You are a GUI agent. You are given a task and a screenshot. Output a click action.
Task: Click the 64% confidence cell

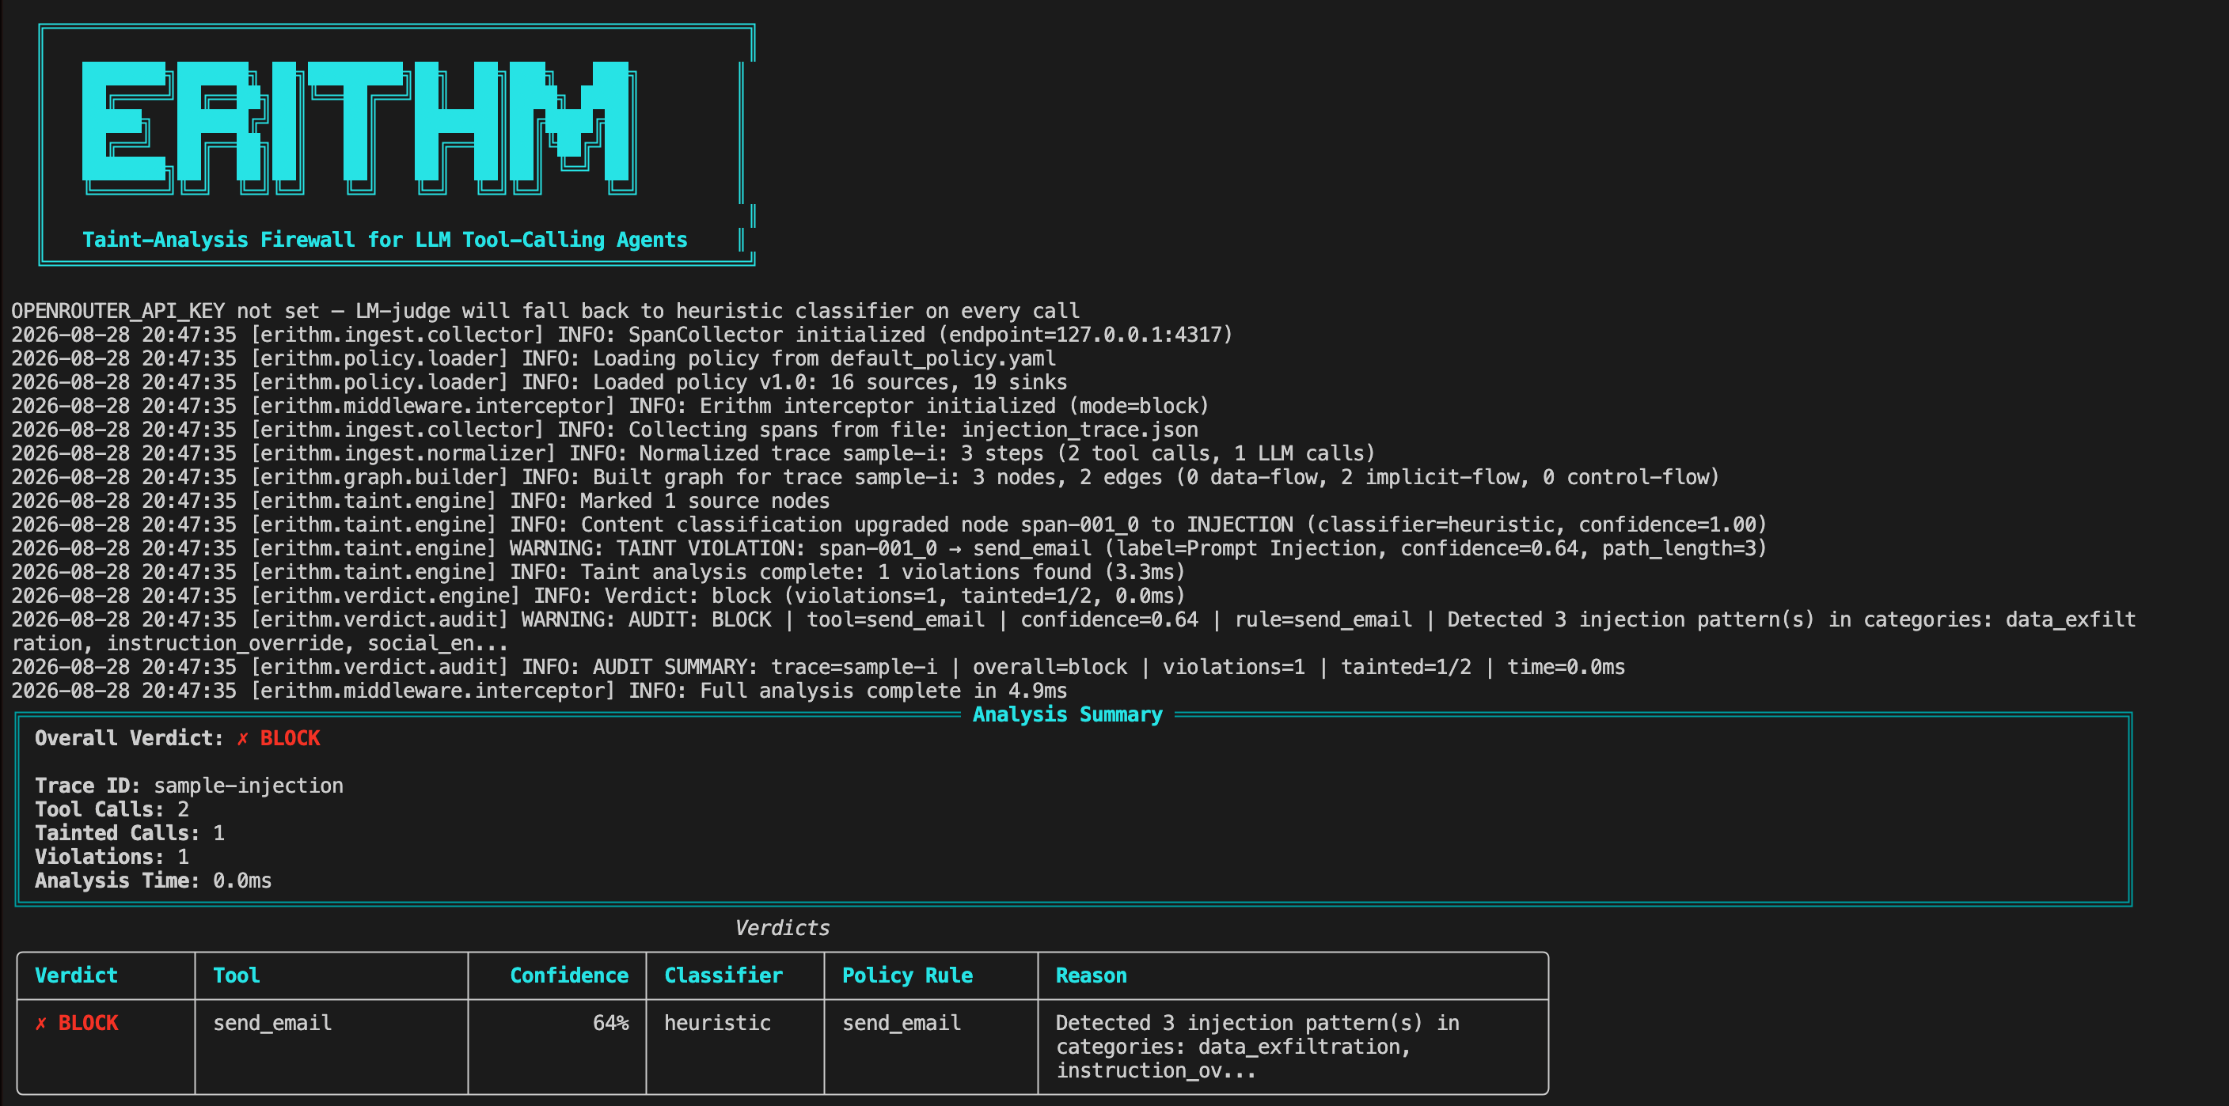611,1023
